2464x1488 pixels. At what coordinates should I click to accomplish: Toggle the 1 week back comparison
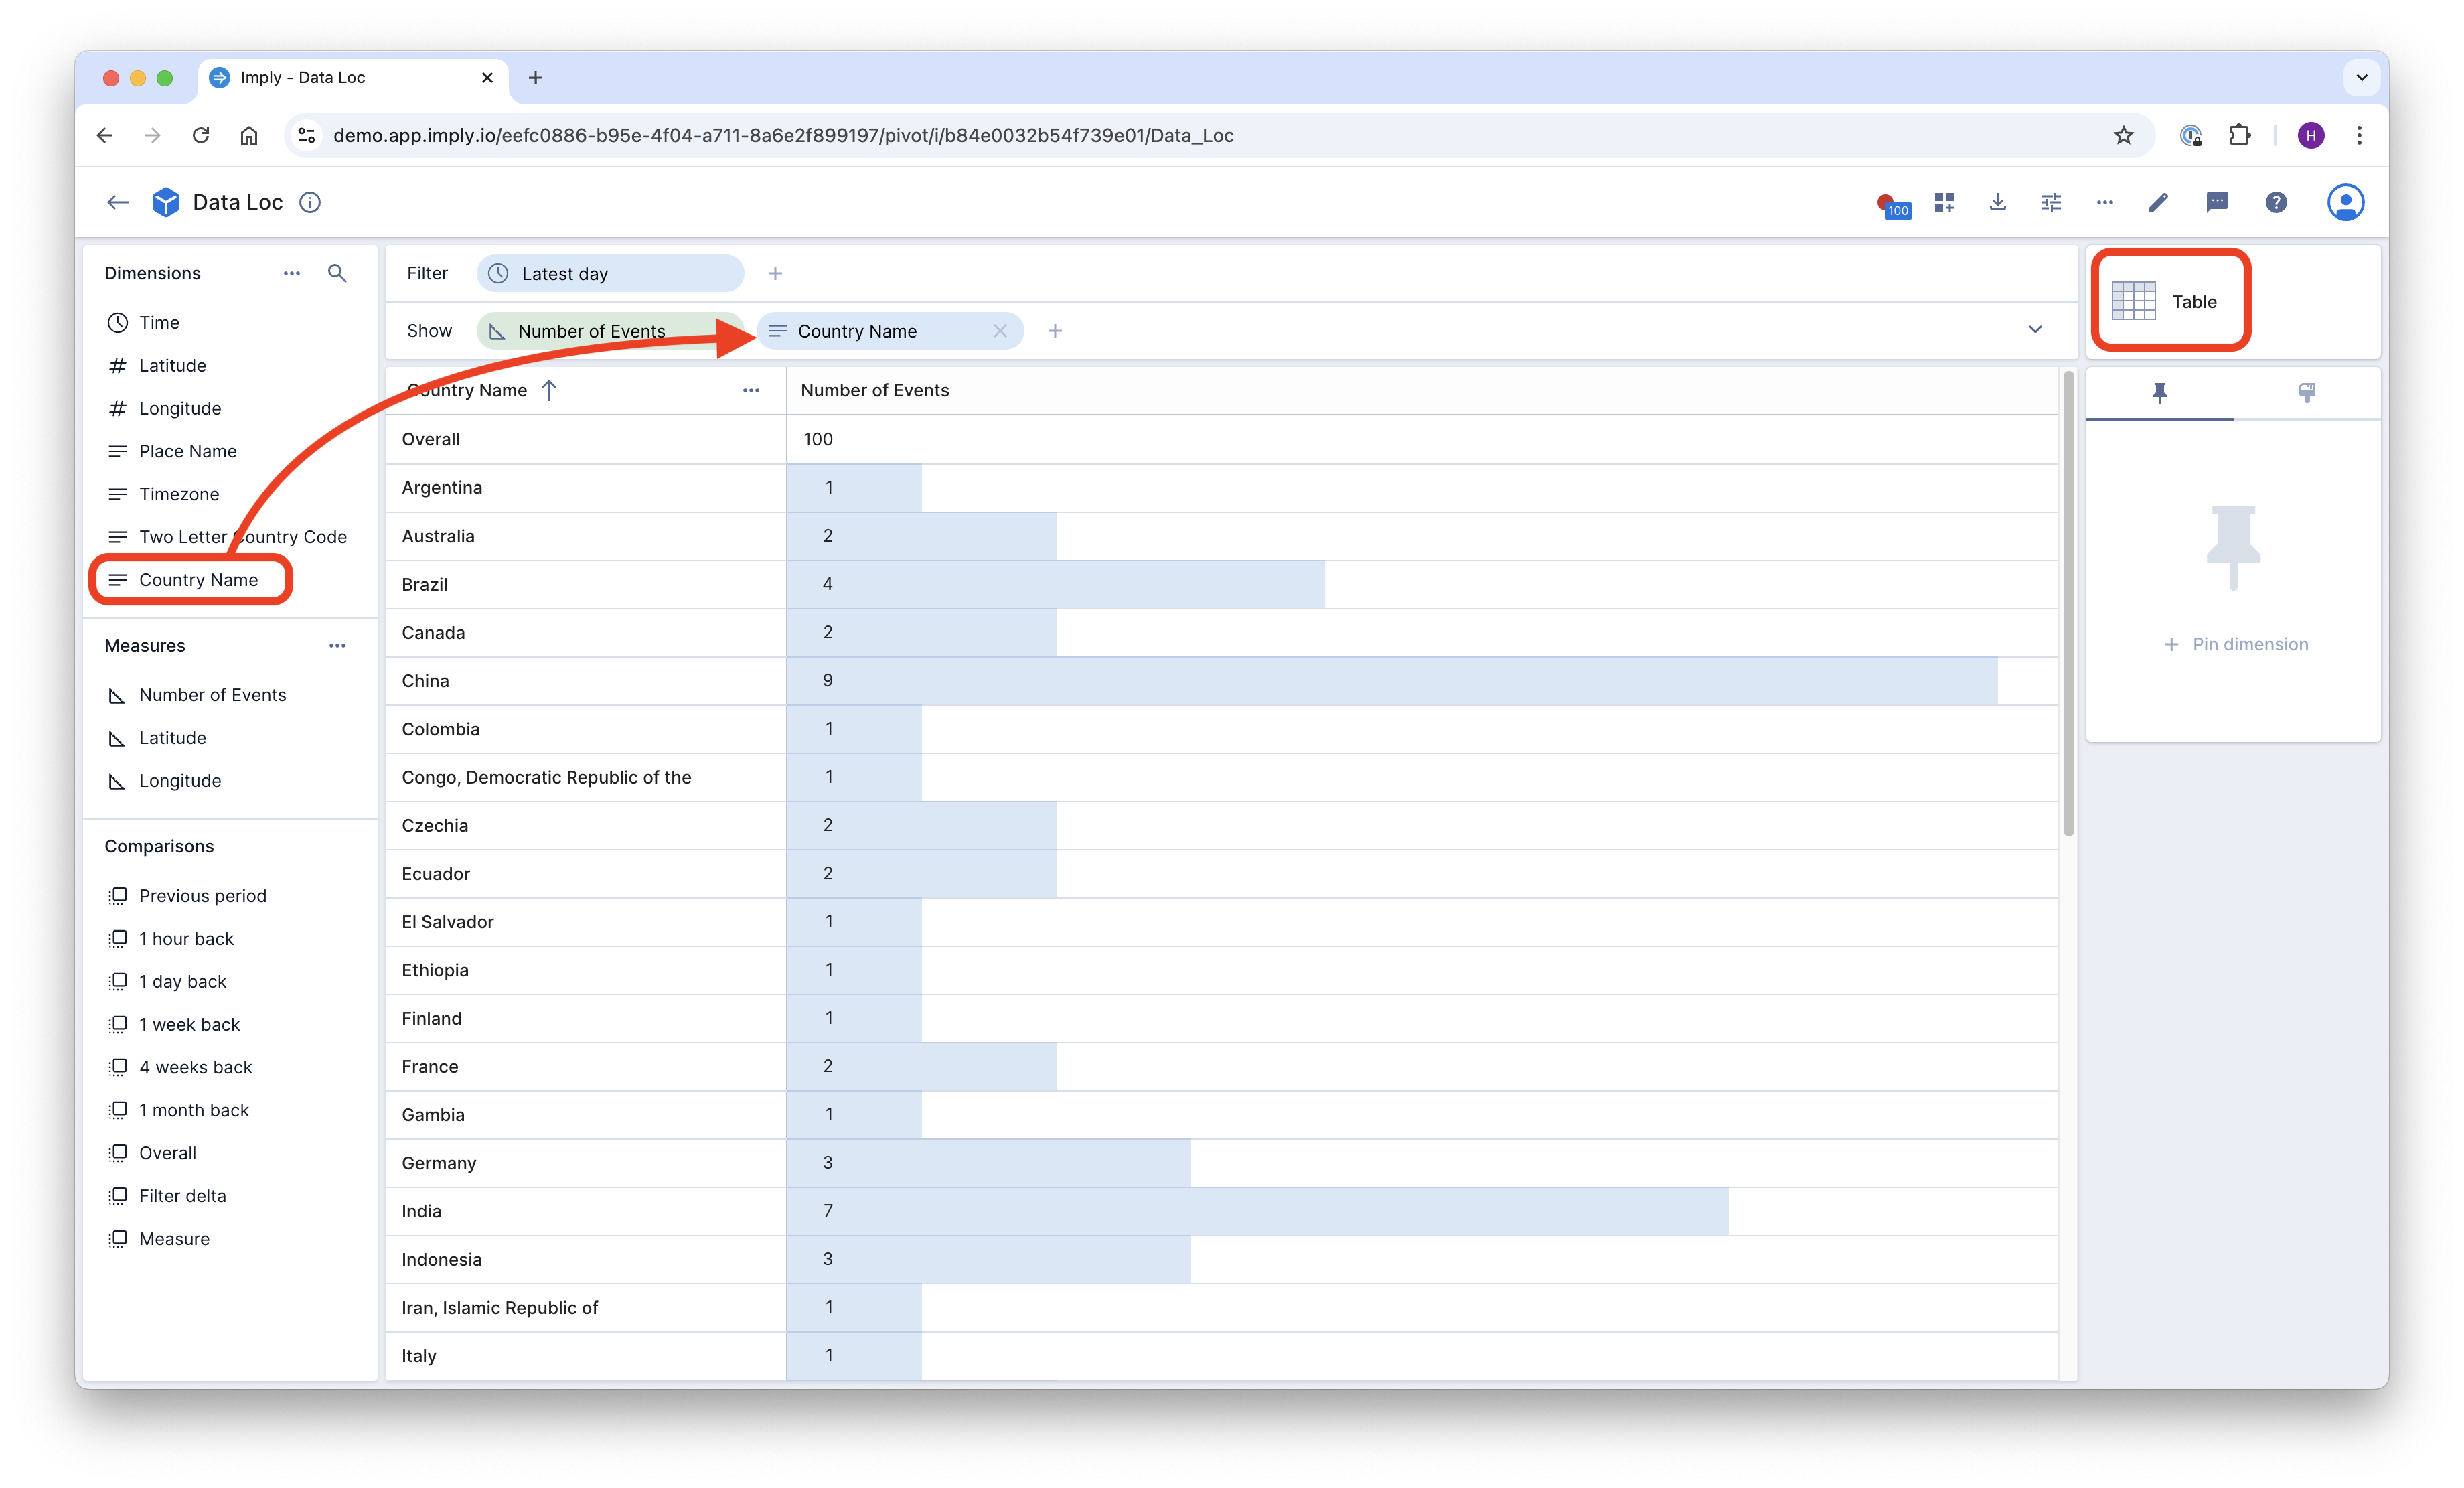(x=189, y=1024)
